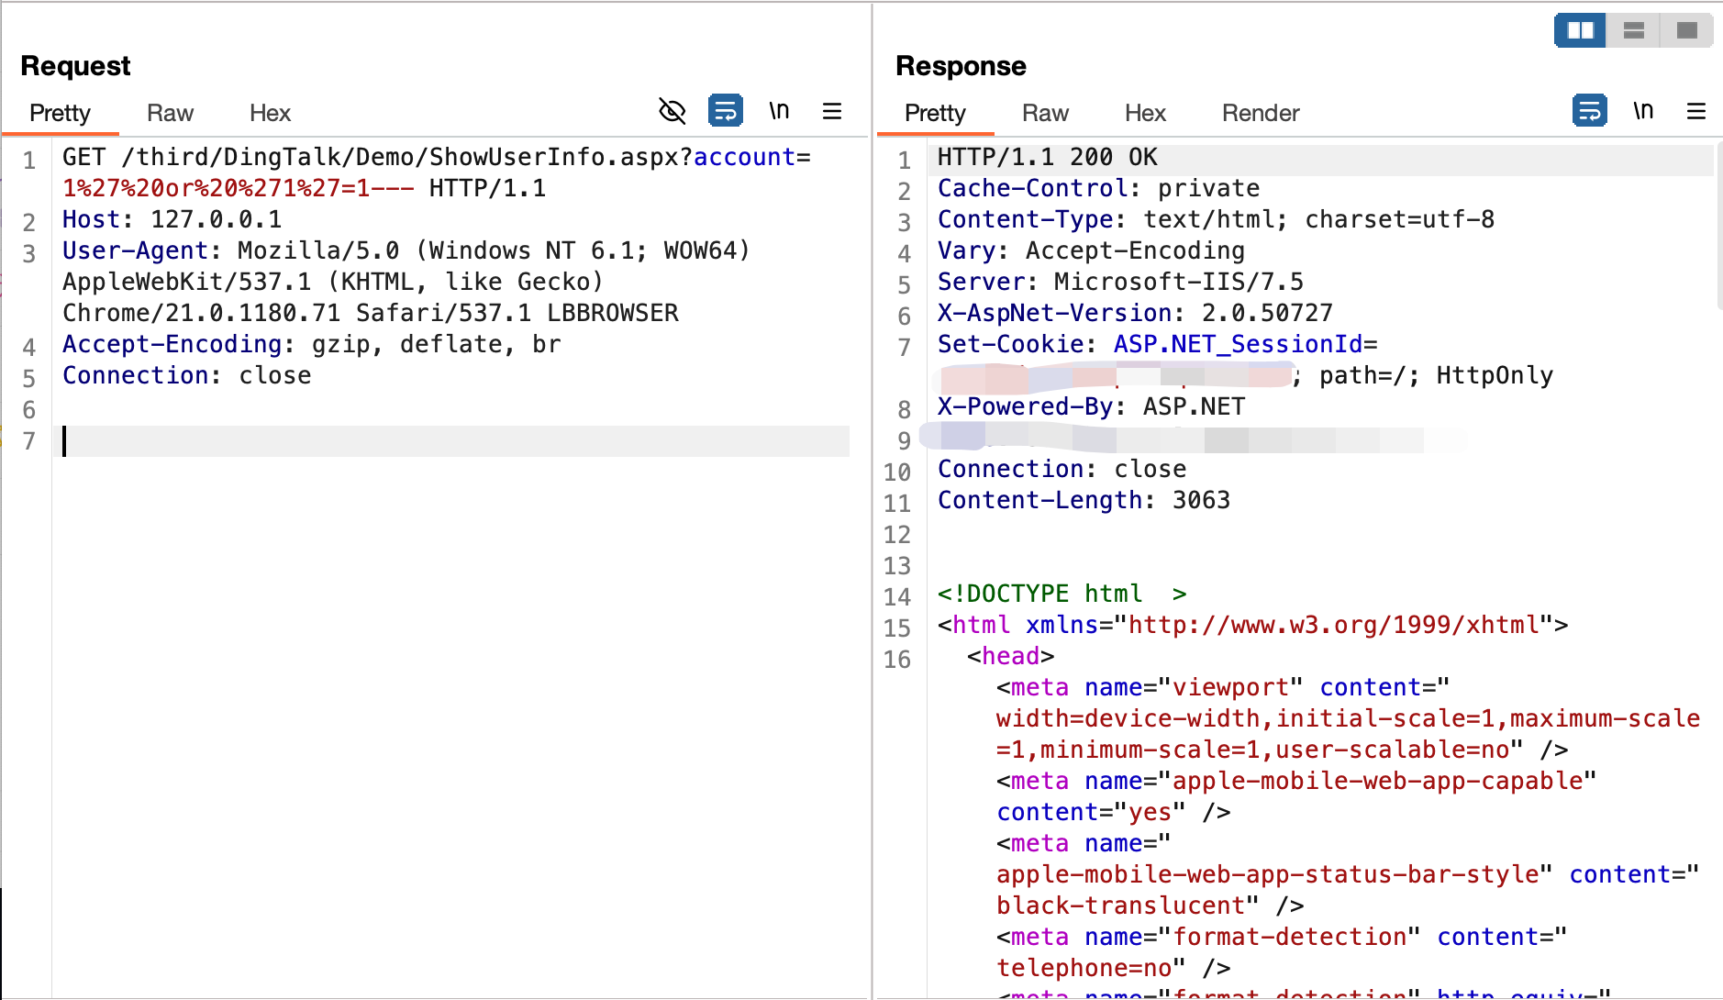The width and height of the screenshot is (1723, 1000).
Task: Click 'Server: Microsoft-IIS/7.5' response header
Action: 1120,282
